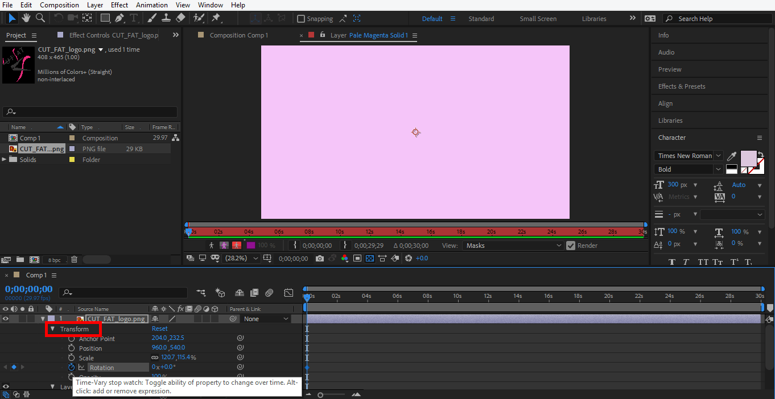Select the Clone Stamp tool
The height and width of the screenshot is (399, 775).
[166, 18]
